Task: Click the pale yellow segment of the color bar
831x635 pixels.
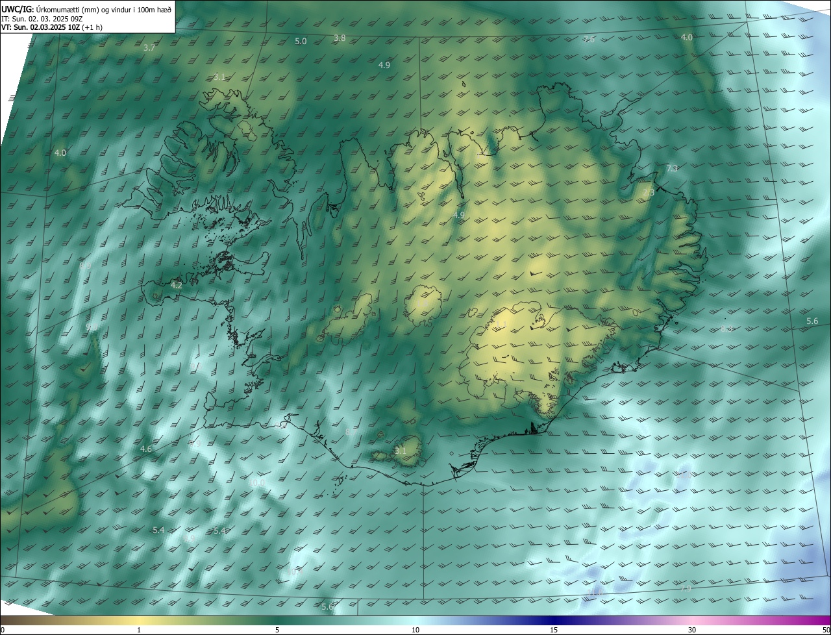Action: tap(140, 621)
